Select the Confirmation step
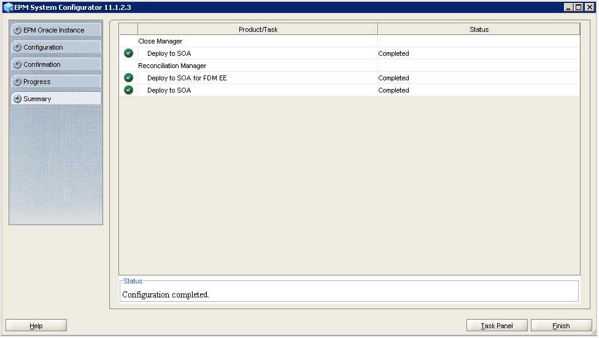The width and height of the screenshot is (599, 338). click(56, 64)
